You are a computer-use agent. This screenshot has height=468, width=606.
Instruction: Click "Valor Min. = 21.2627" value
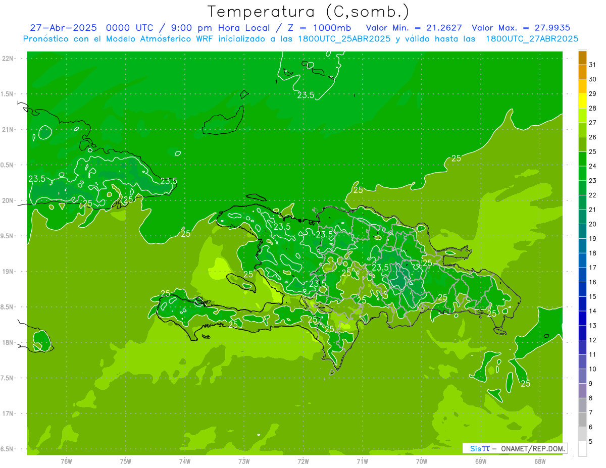coord(414,28)
